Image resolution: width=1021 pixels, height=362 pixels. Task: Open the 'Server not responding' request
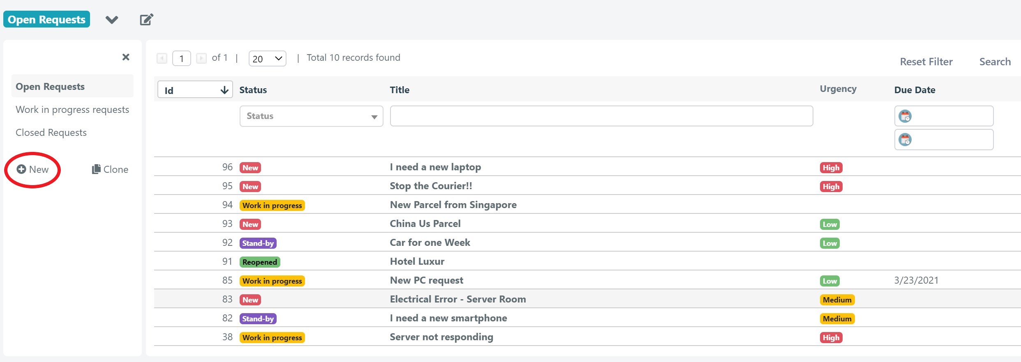click(441, 337)
